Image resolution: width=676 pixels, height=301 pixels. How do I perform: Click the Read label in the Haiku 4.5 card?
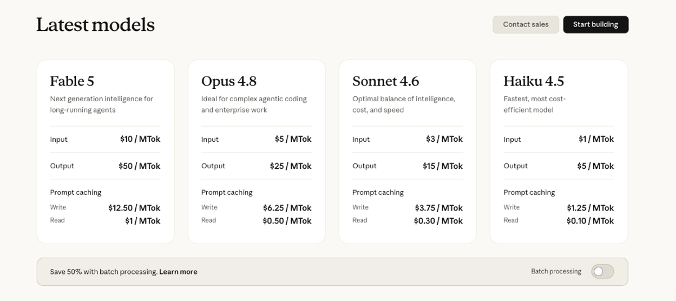tap(511, 221)
